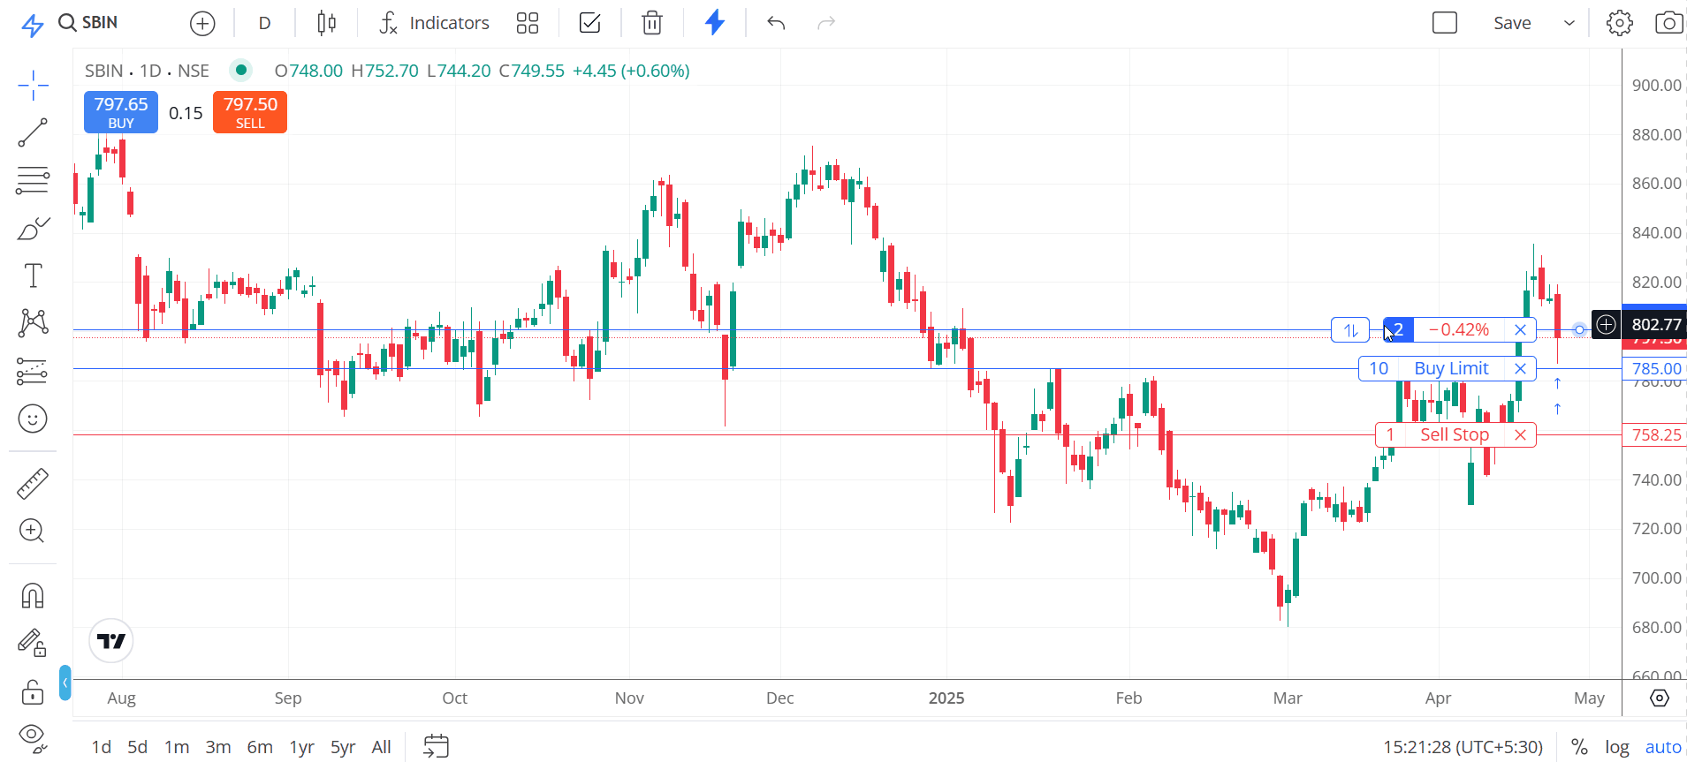Select the Fibonacci retracement lines tool
Image resolution: width=1687 pixels, height=762 pixels.
[x=33, y=181]
